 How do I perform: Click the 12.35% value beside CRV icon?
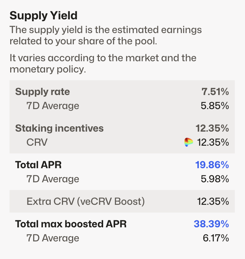point(213,143)
